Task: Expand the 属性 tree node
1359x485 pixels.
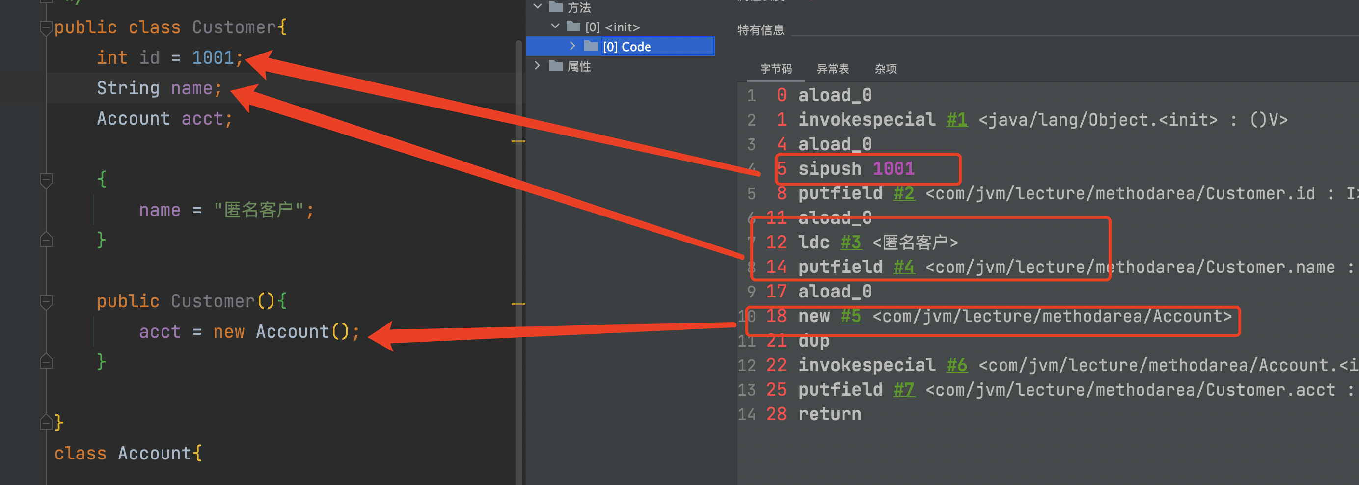Action: point(538,65)
